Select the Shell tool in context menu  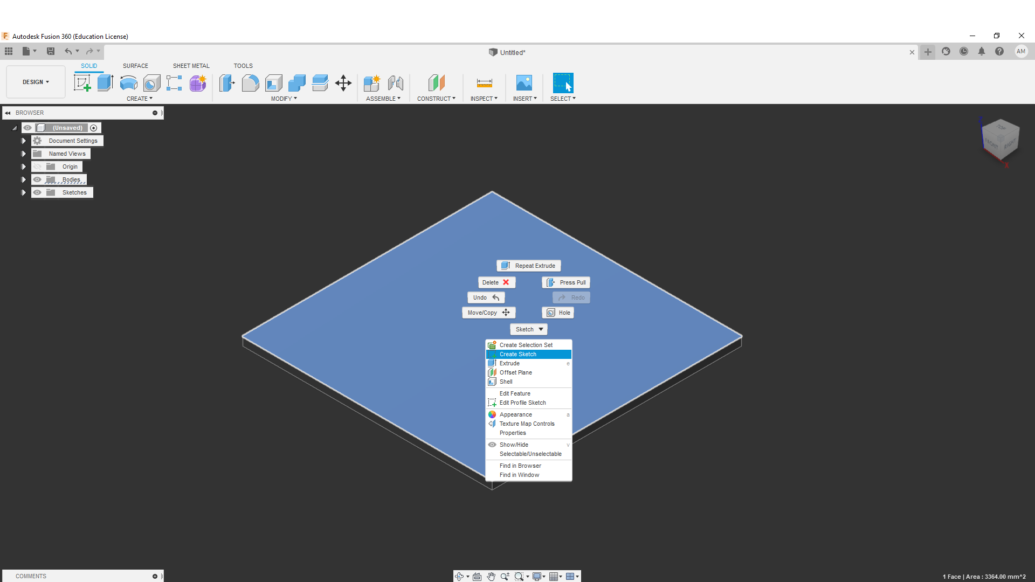coord(506,382)
